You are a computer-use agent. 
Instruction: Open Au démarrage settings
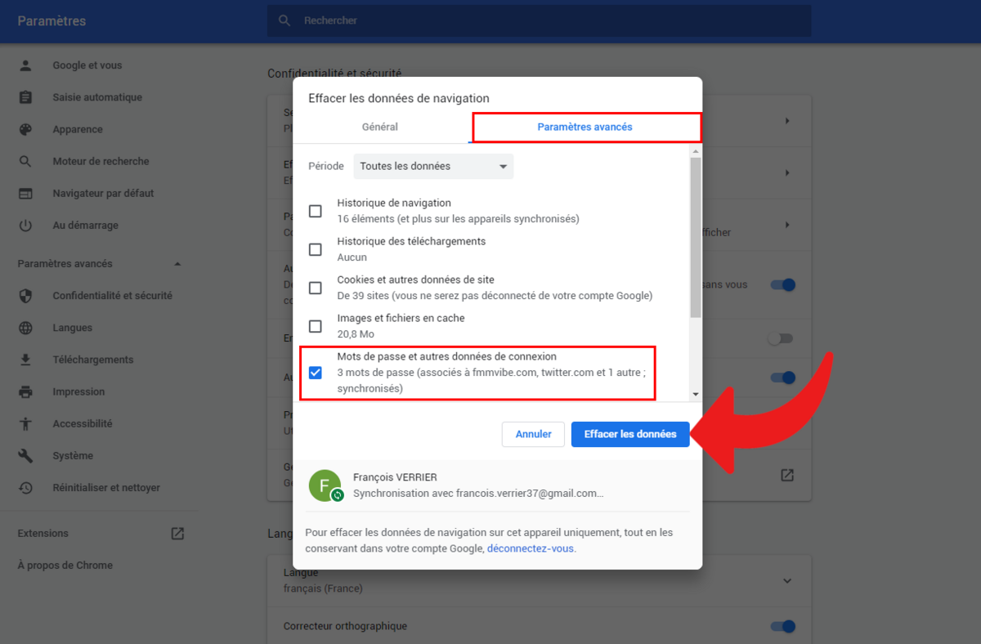point(86,226)
